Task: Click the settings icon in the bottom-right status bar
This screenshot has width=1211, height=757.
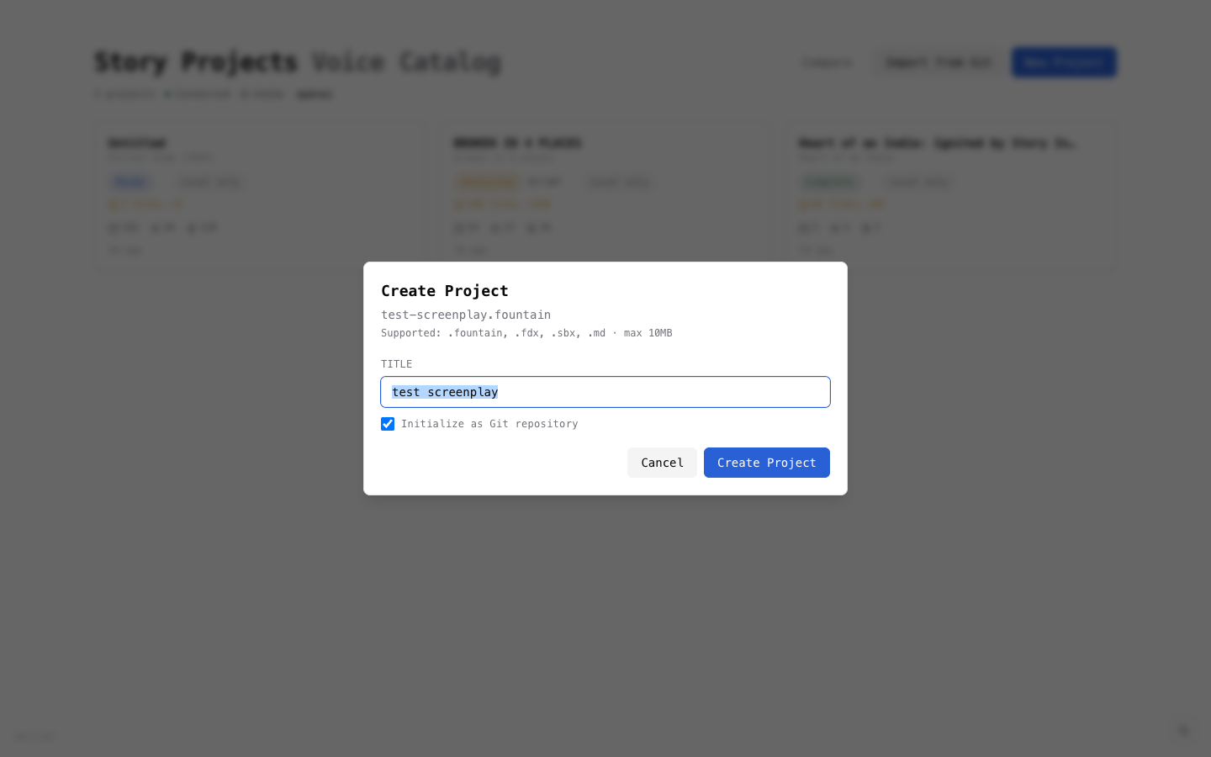Action: coord(1184,730)
